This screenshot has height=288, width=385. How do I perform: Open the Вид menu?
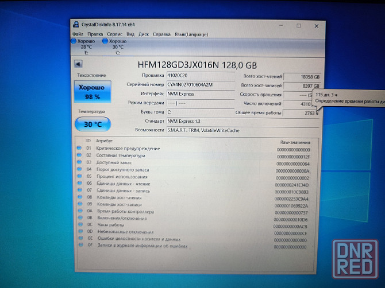click(x=130, y=34)
